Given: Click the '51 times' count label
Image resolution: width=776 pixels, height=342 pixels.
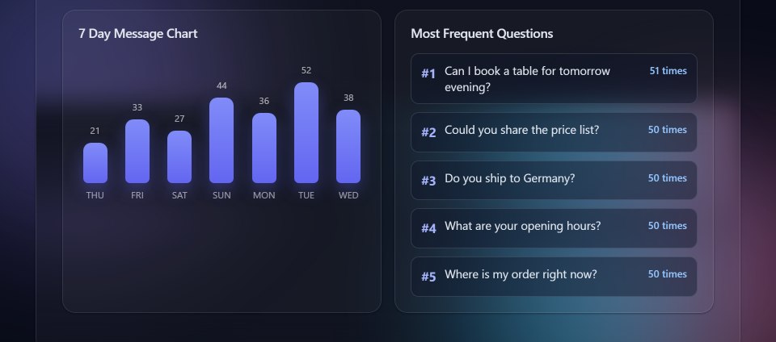Looking at the screenshot, I should pos(668,70).
